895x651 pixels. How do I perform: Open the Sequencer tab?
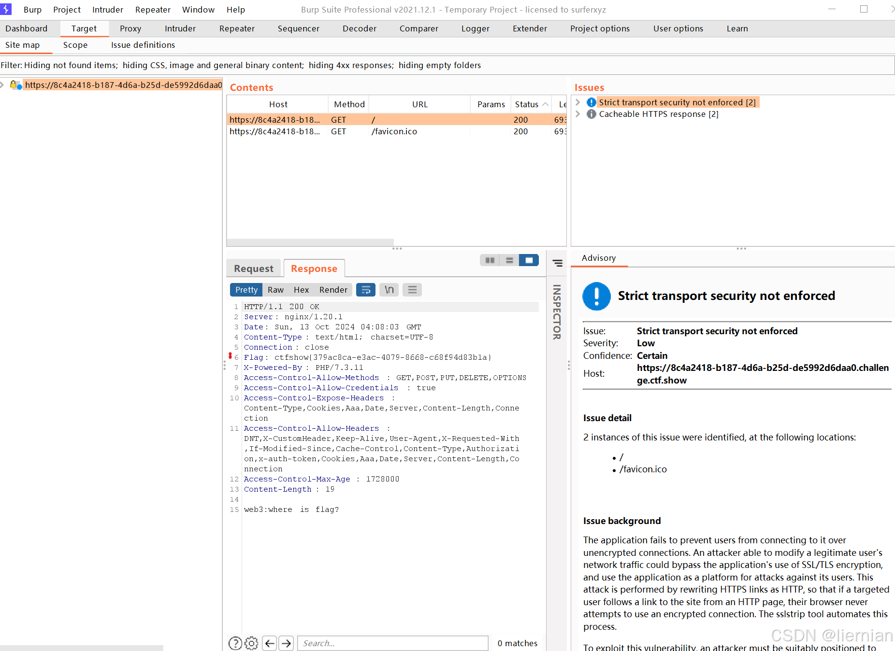[298, 28]
